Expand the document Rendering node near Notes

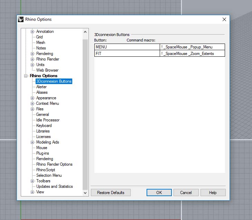[32, 54]
